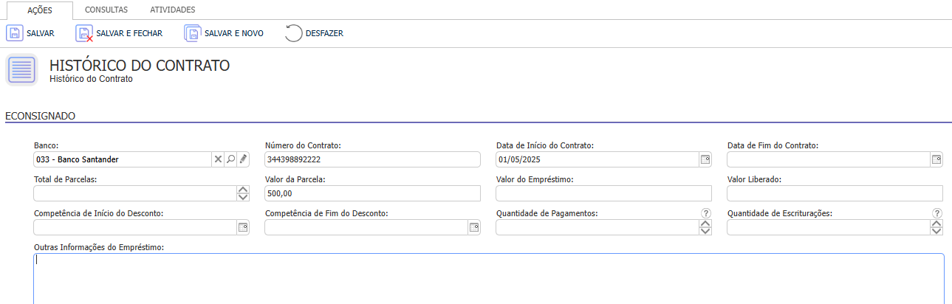952x304 pixels.
Task: Increase Quantidade de Escriturações with up arrow
Action: pyautogui.click(x=936, y=223)
